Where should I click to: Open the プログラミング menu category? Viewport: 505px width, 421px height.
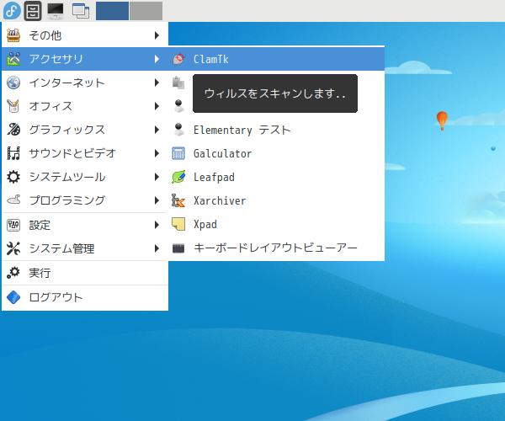[x=85, y=200]
